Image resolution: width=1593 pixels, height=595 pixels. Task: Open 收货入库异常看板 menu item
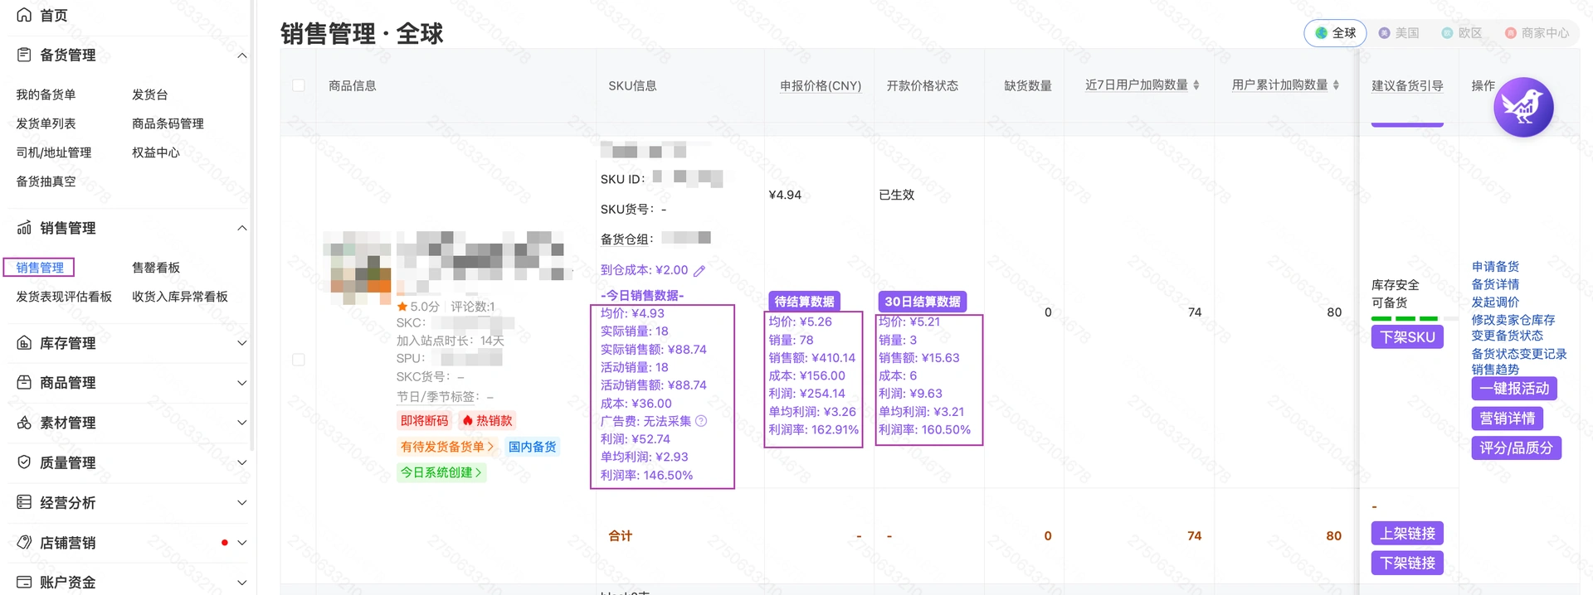pos(180,297)
